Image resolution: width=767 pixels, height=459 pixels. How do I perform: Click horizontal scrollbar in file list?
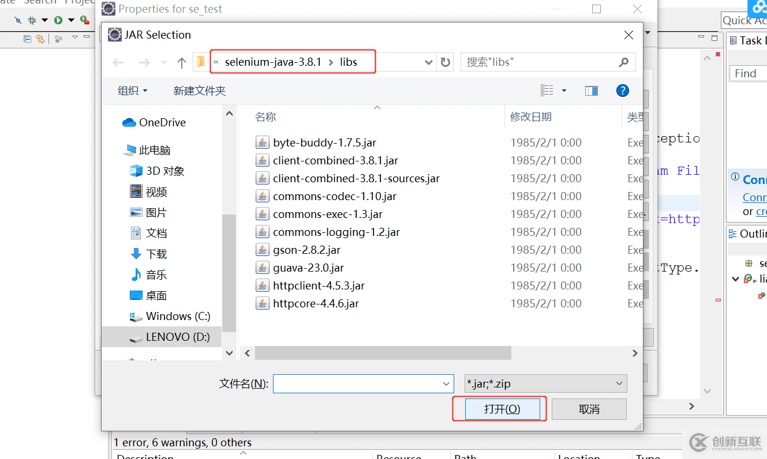[x=383, y=353]
